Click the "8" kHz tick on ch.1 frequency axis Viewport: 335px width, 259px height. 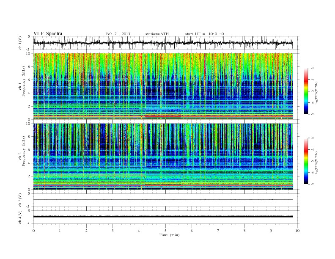[x=29, y=67]
